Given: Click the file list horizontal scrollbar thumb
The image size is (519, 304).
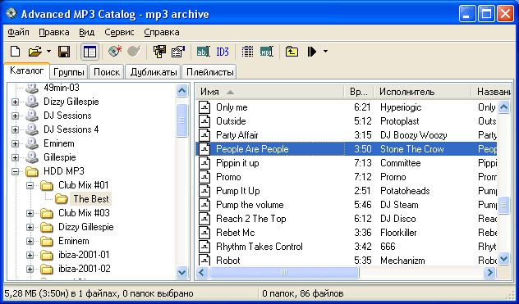Looking at the screenshot, I should [284, 273].
